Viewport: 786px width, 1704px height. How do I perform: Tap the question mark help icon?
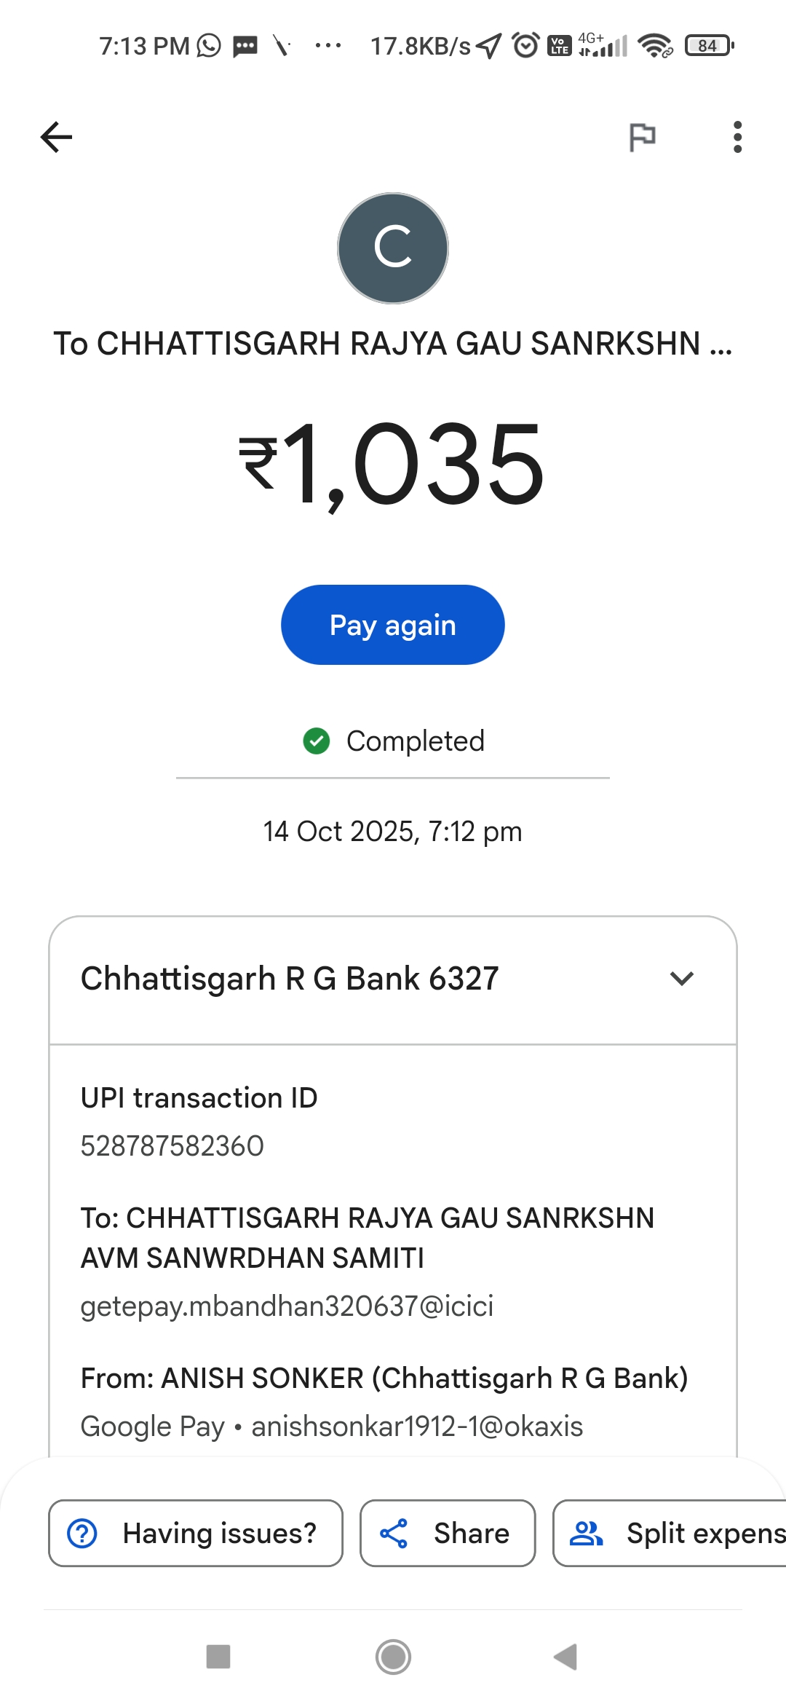click(x=82, y=1533)
